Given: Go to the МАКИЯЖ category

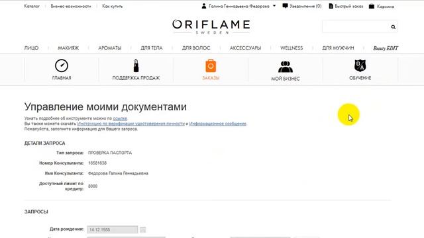Looking at the screenshot, I should pyautogui.click(x=68, y=48).
